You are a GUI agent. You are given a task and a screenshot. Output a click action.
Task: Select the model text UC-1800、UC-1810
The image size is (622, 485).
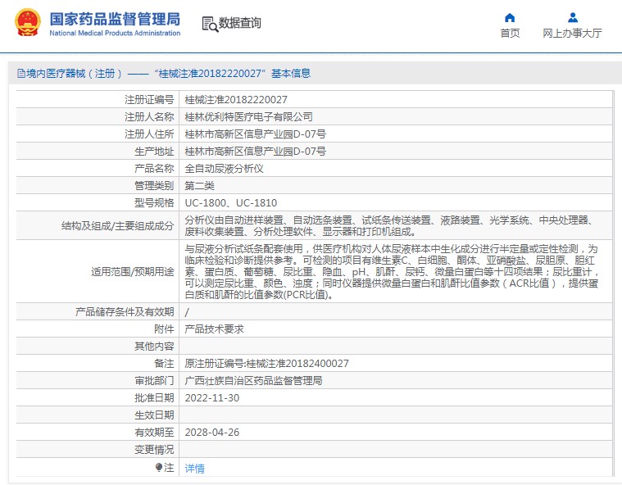point(231,202)
